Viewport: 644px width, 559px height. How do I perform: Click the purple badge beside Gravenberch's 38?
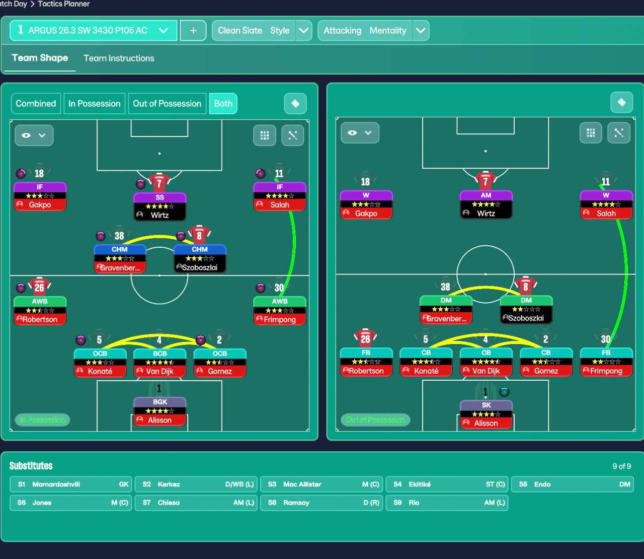101,236
